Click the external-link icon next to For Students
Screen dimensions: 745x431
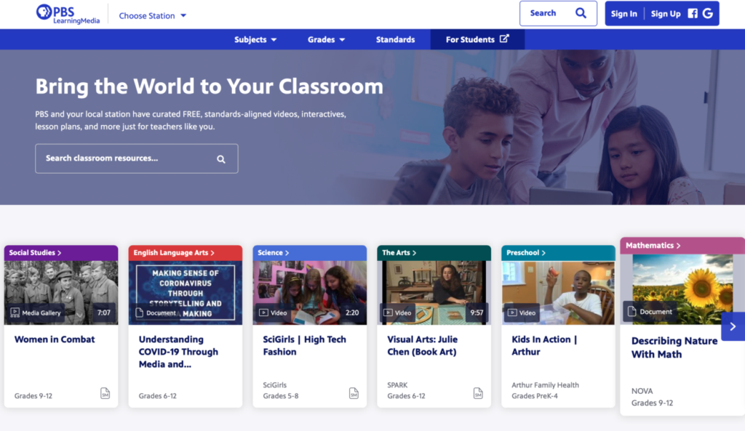pyautogui.click(x=504, y=39)
